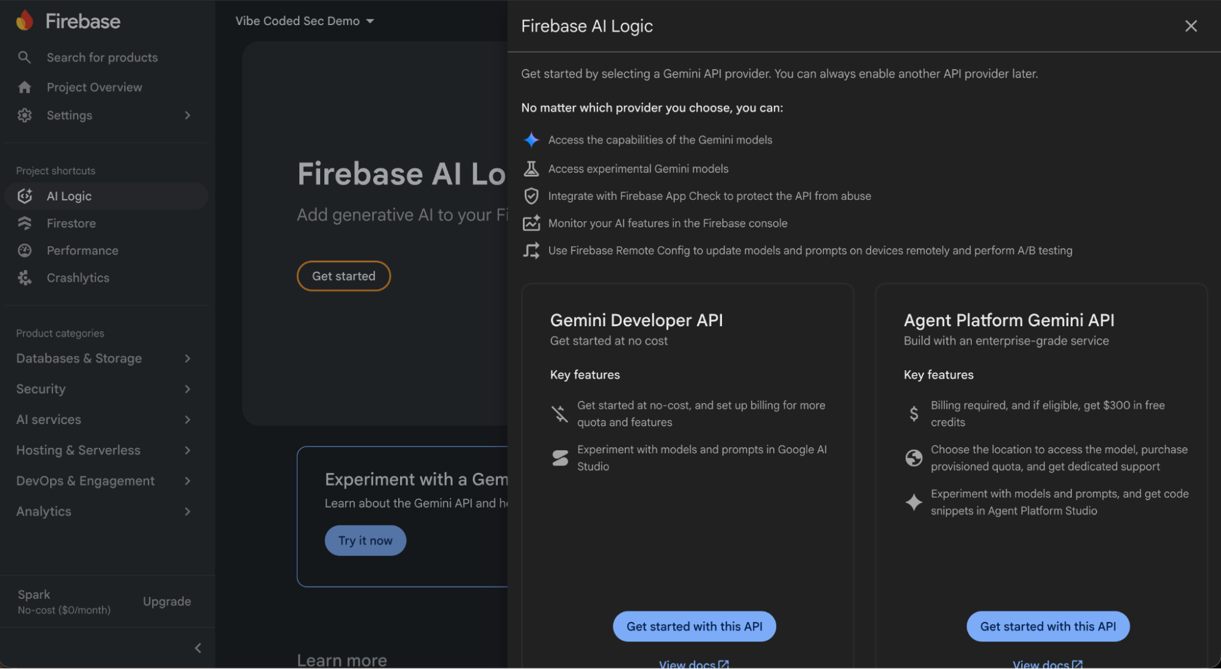Screen dimensions: 1221x669
Task: Click the search magnifier icon
Action: point(24,57)
